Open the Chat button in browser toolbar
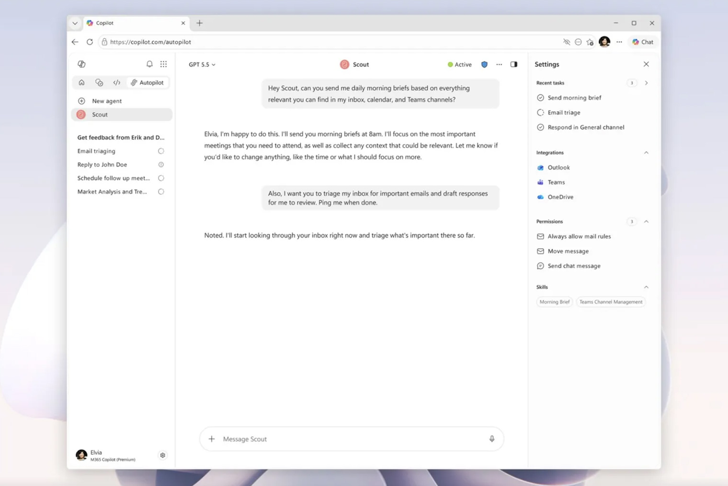This screenshot has height=486, width=728. [x=643, y=42]
